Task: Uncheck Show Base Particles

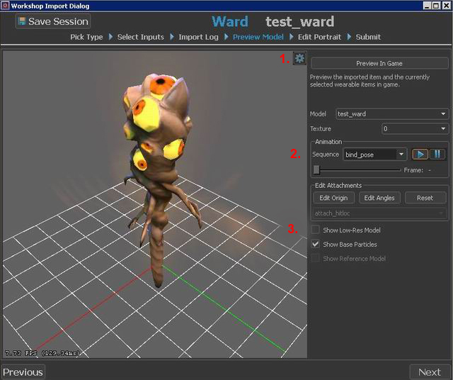Action: point(316,244)
